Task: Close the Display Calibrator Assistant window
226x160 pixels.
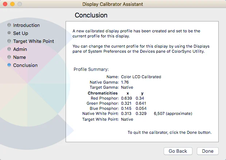Action: coord(5,4)
